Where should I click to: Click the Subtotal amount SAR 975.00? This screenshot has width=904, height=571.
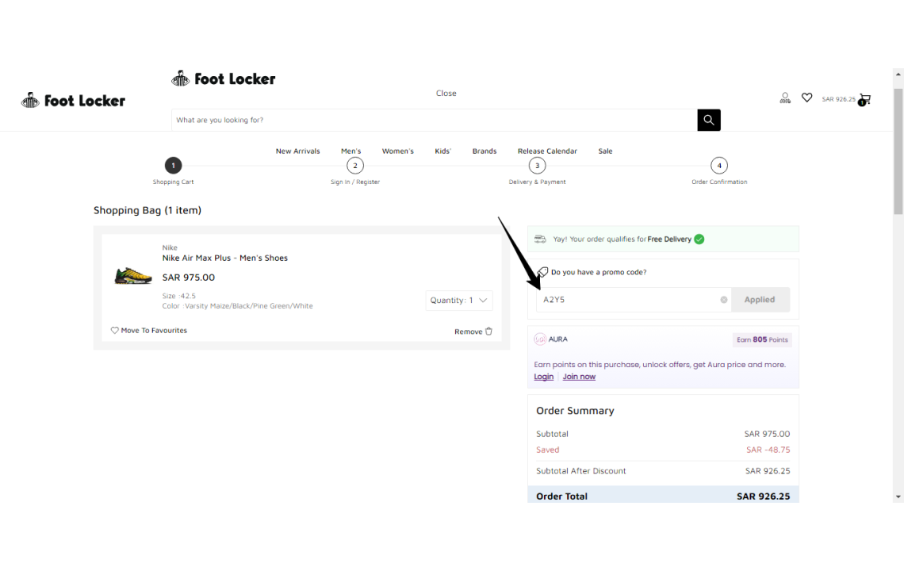[x=767, y=434]
